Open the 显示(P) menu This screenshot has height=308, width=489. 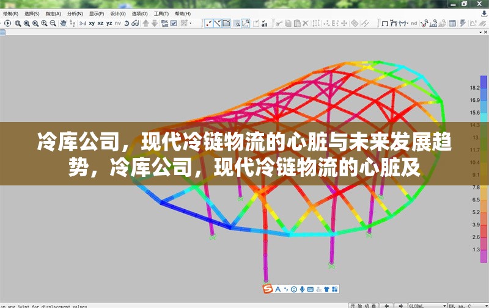click(x=97, y=13)
